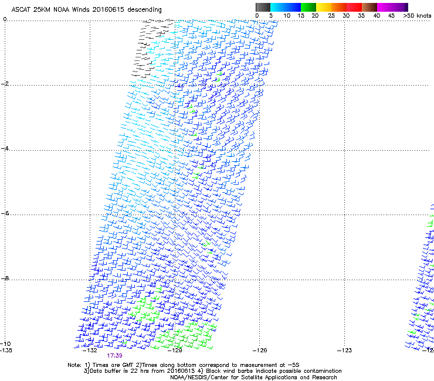Click the legend label "45"
Viewport: 434px width, 381px height.
[391, 15]
